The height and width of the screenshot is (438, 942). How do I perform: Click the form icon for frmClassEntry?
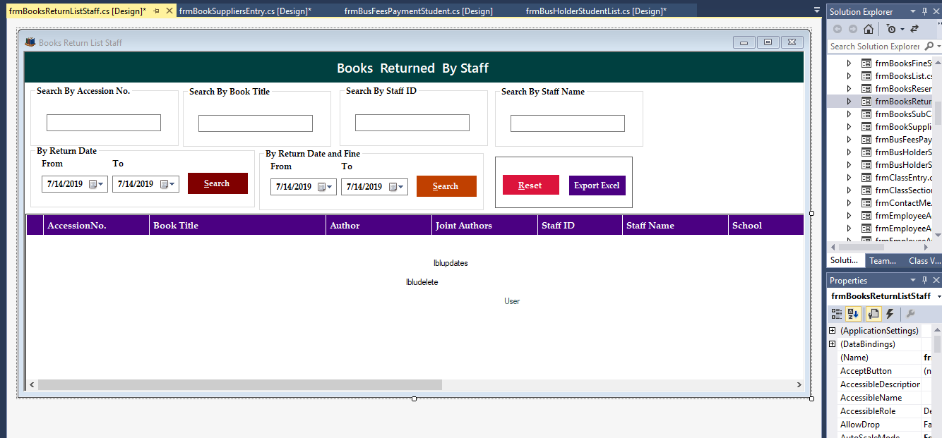click(866, 178)
